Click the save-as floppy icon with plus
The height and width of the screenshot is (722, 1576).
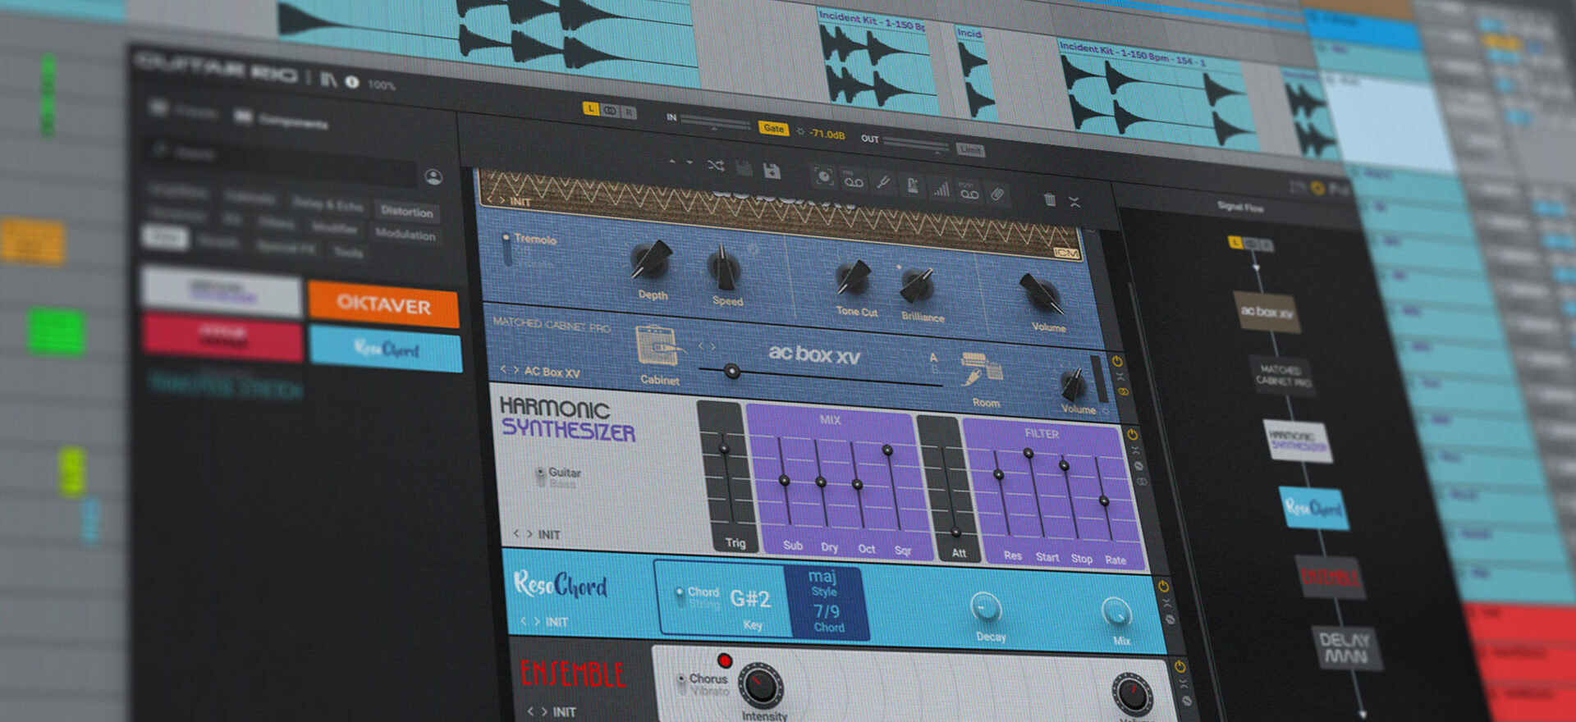(x=771, y=171)
